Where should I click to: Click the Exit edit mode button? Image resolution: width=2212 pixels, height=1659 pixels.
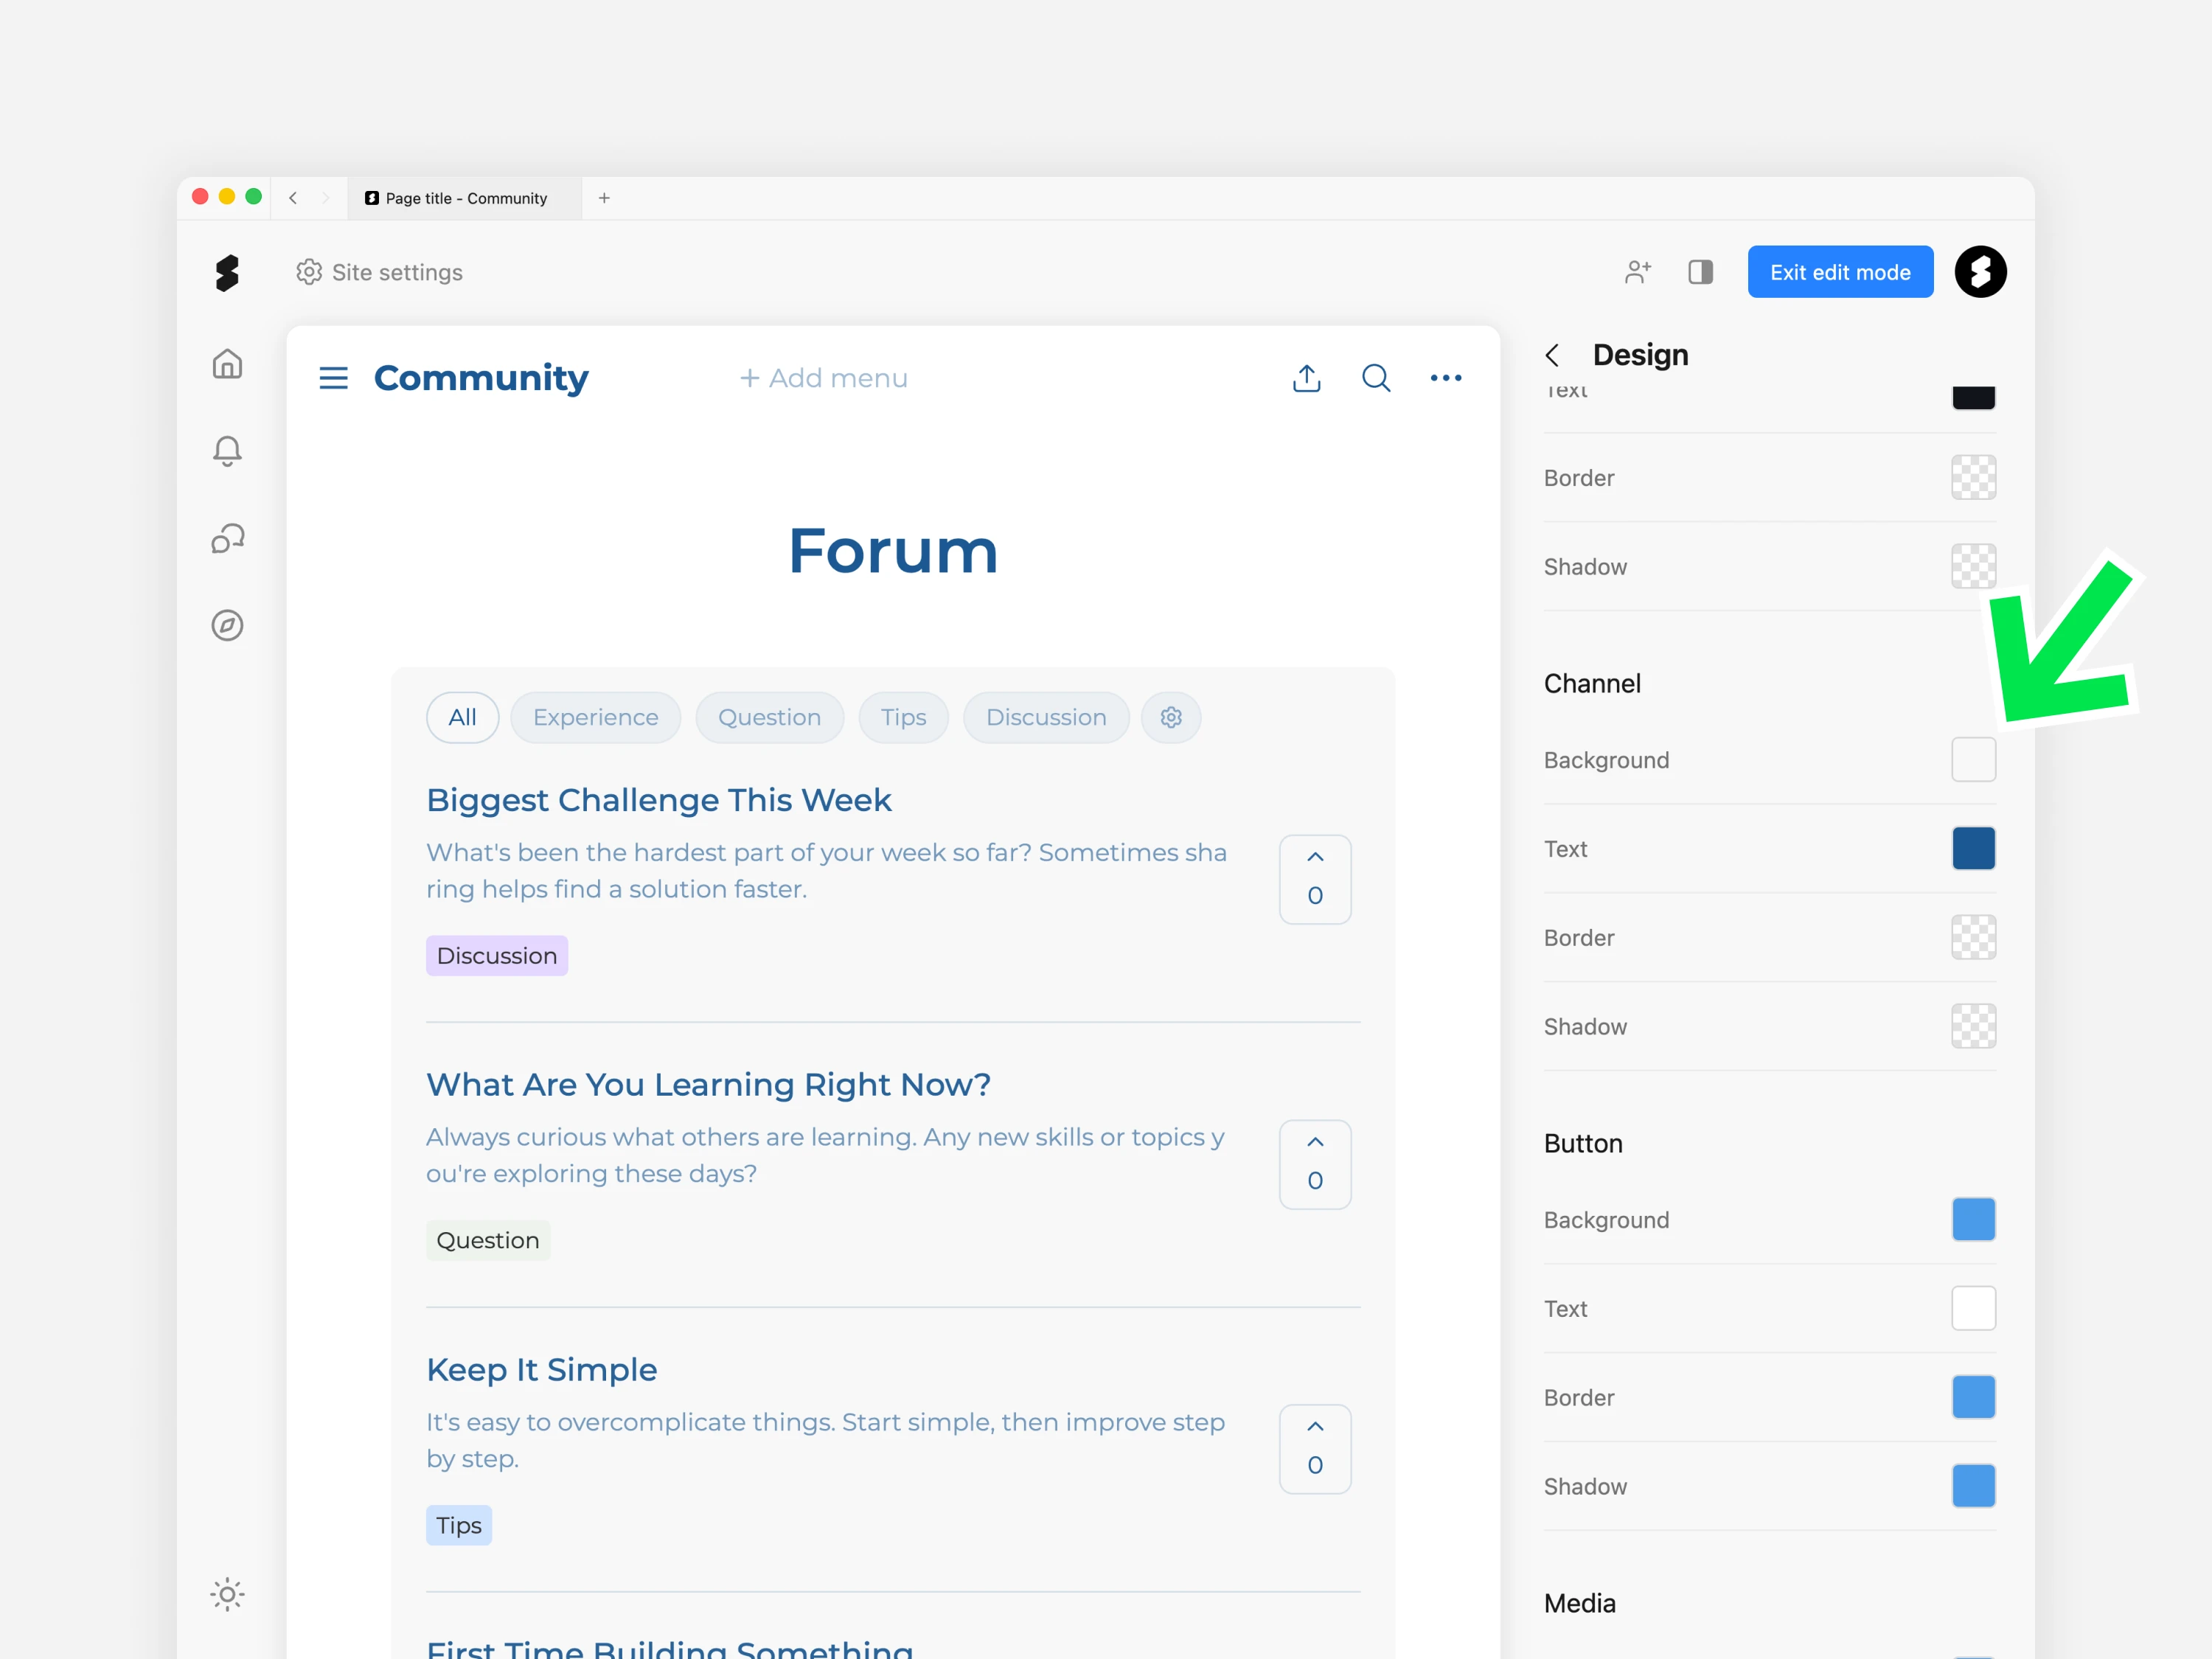pos(1839,272)
